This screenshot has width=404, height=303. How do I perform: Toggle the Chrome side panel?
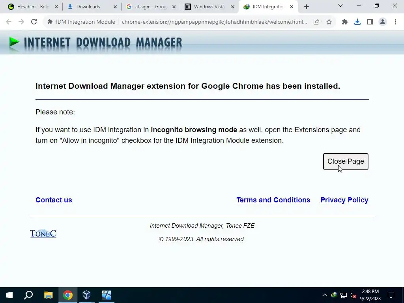coord(370,22)
